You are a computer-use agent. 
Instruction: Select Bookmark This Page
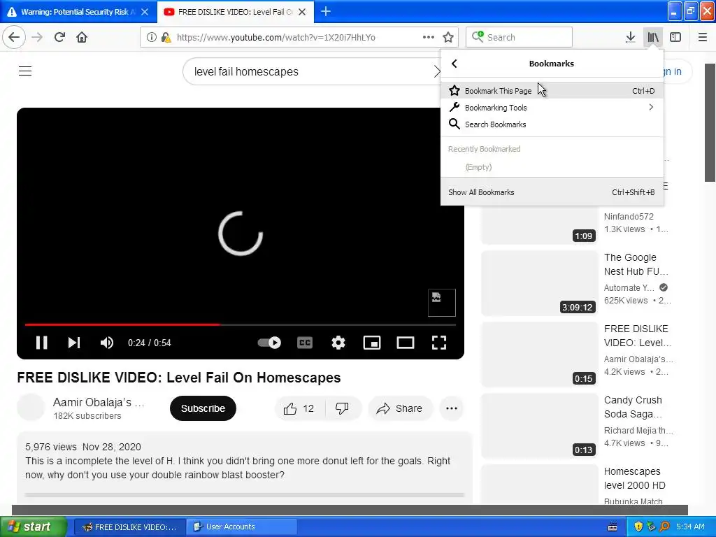pos(552,91)
